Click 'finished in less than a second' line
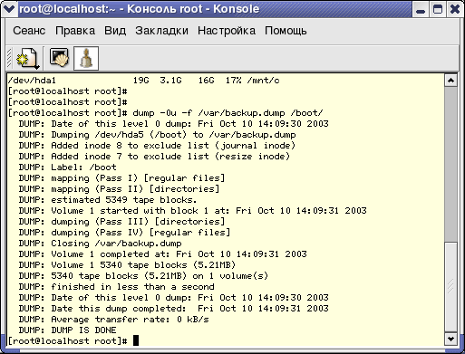The width and height of the screenshot is (465, 354). (x=116, y=287)
